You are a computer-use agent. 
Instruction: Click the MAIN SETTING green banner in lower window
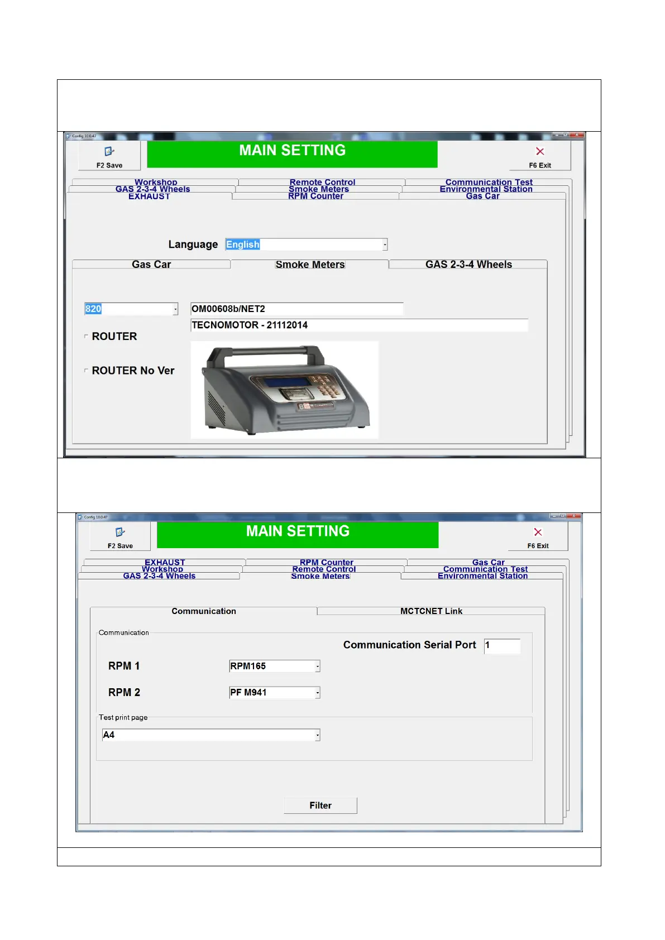(x=298, y=535)
